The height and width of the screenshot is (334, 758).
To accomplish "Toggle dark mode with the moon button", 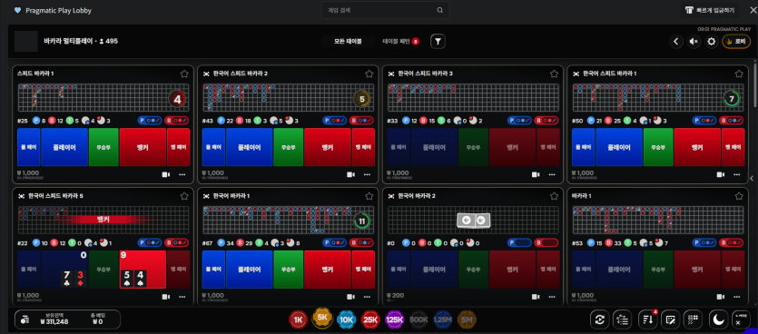I will 718,319.
